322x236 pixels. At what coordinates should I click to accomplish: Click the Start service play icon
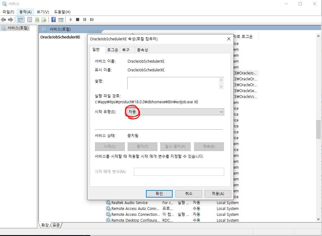pyautogui.click(x=71, y=20)
